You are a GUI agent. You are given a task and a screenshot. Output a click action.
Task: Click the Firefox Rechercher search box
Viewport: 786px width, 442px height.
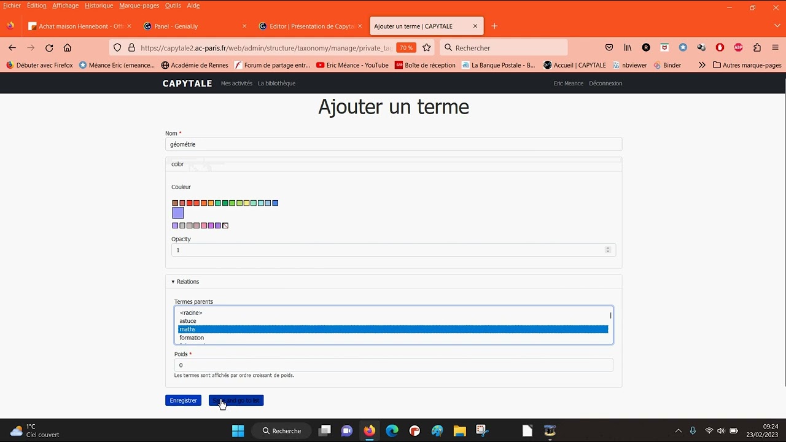pos(504,48)
